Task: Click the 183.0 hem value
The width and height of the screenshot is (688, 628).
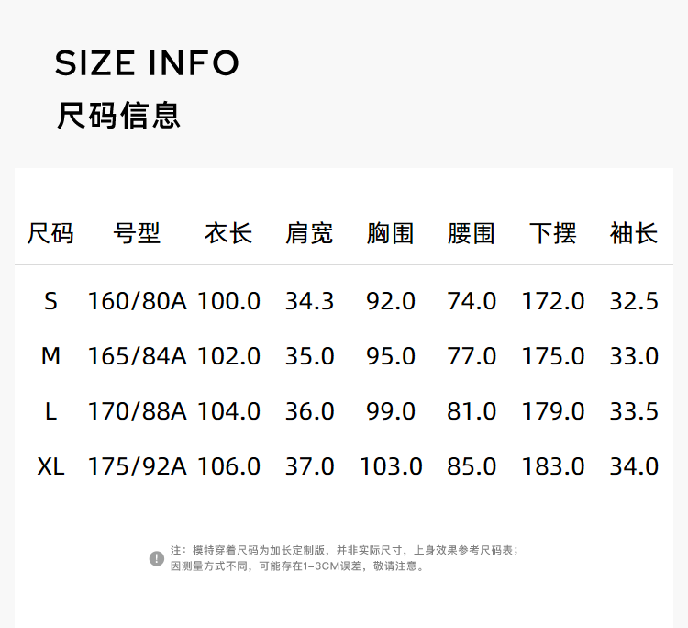Action: [x=553, y=466]
